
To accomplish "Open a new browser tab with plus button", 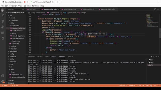I will click(60, 2).
